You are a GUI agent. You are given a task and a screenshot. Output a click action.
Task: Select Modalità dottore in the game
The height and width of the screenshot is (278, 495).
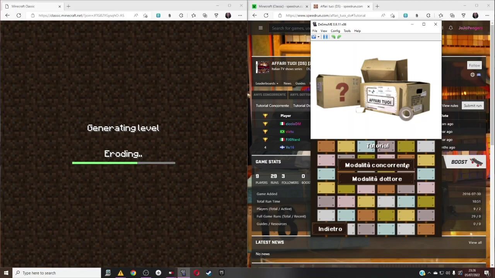pos(377,179)
